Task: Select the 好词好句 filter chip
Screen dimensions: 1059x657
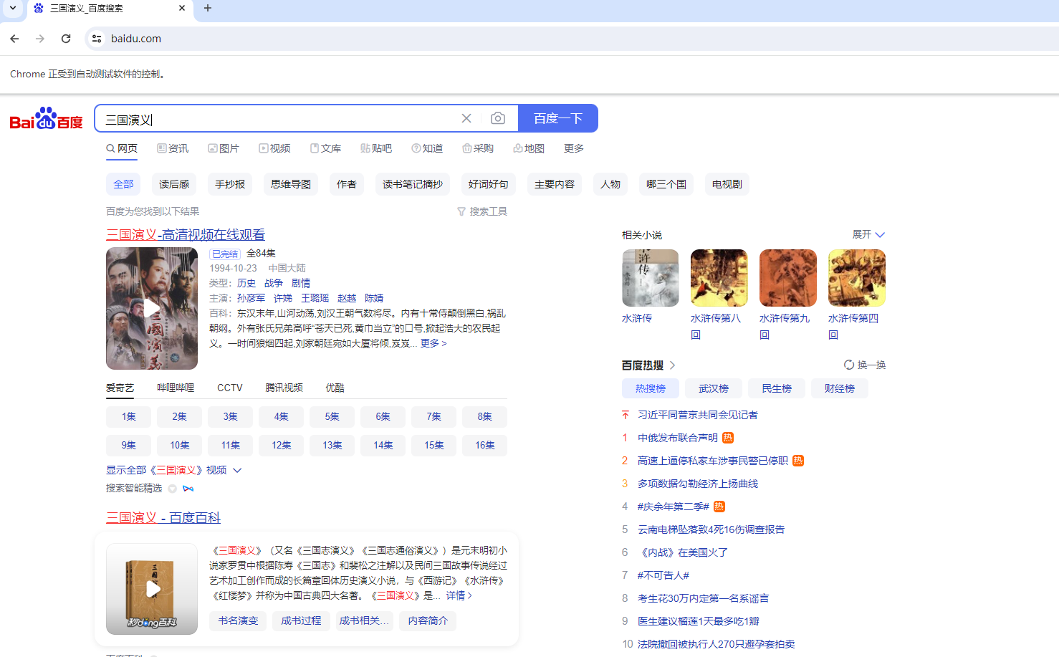Action: tap(489, 184)
